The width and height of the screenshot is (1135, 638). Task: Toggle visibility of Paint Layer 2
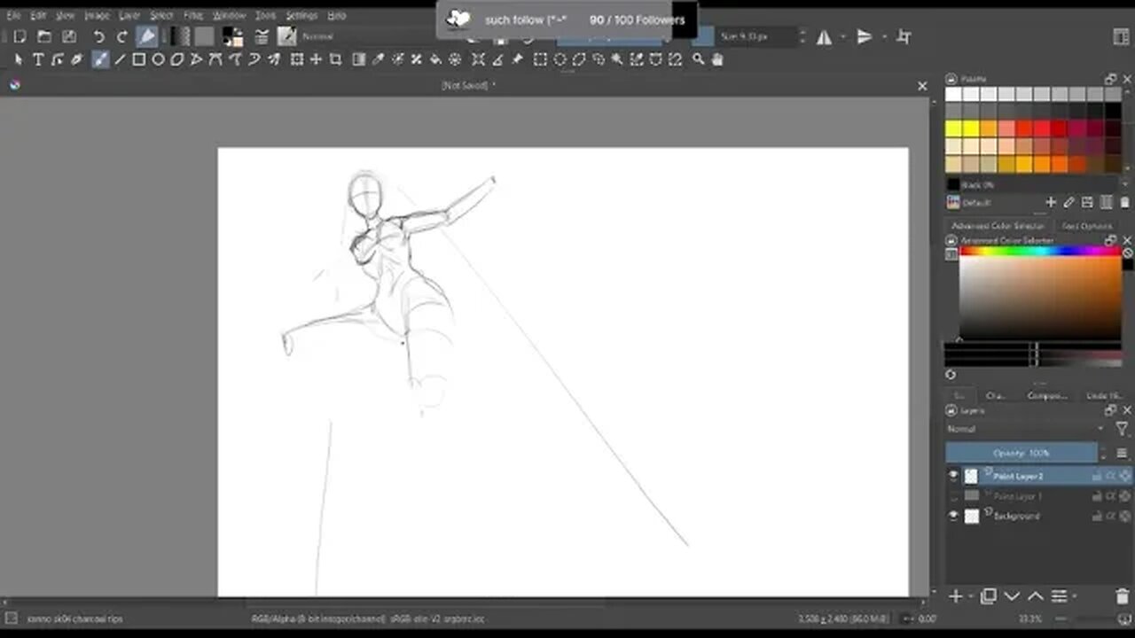(x=954, y=476)
